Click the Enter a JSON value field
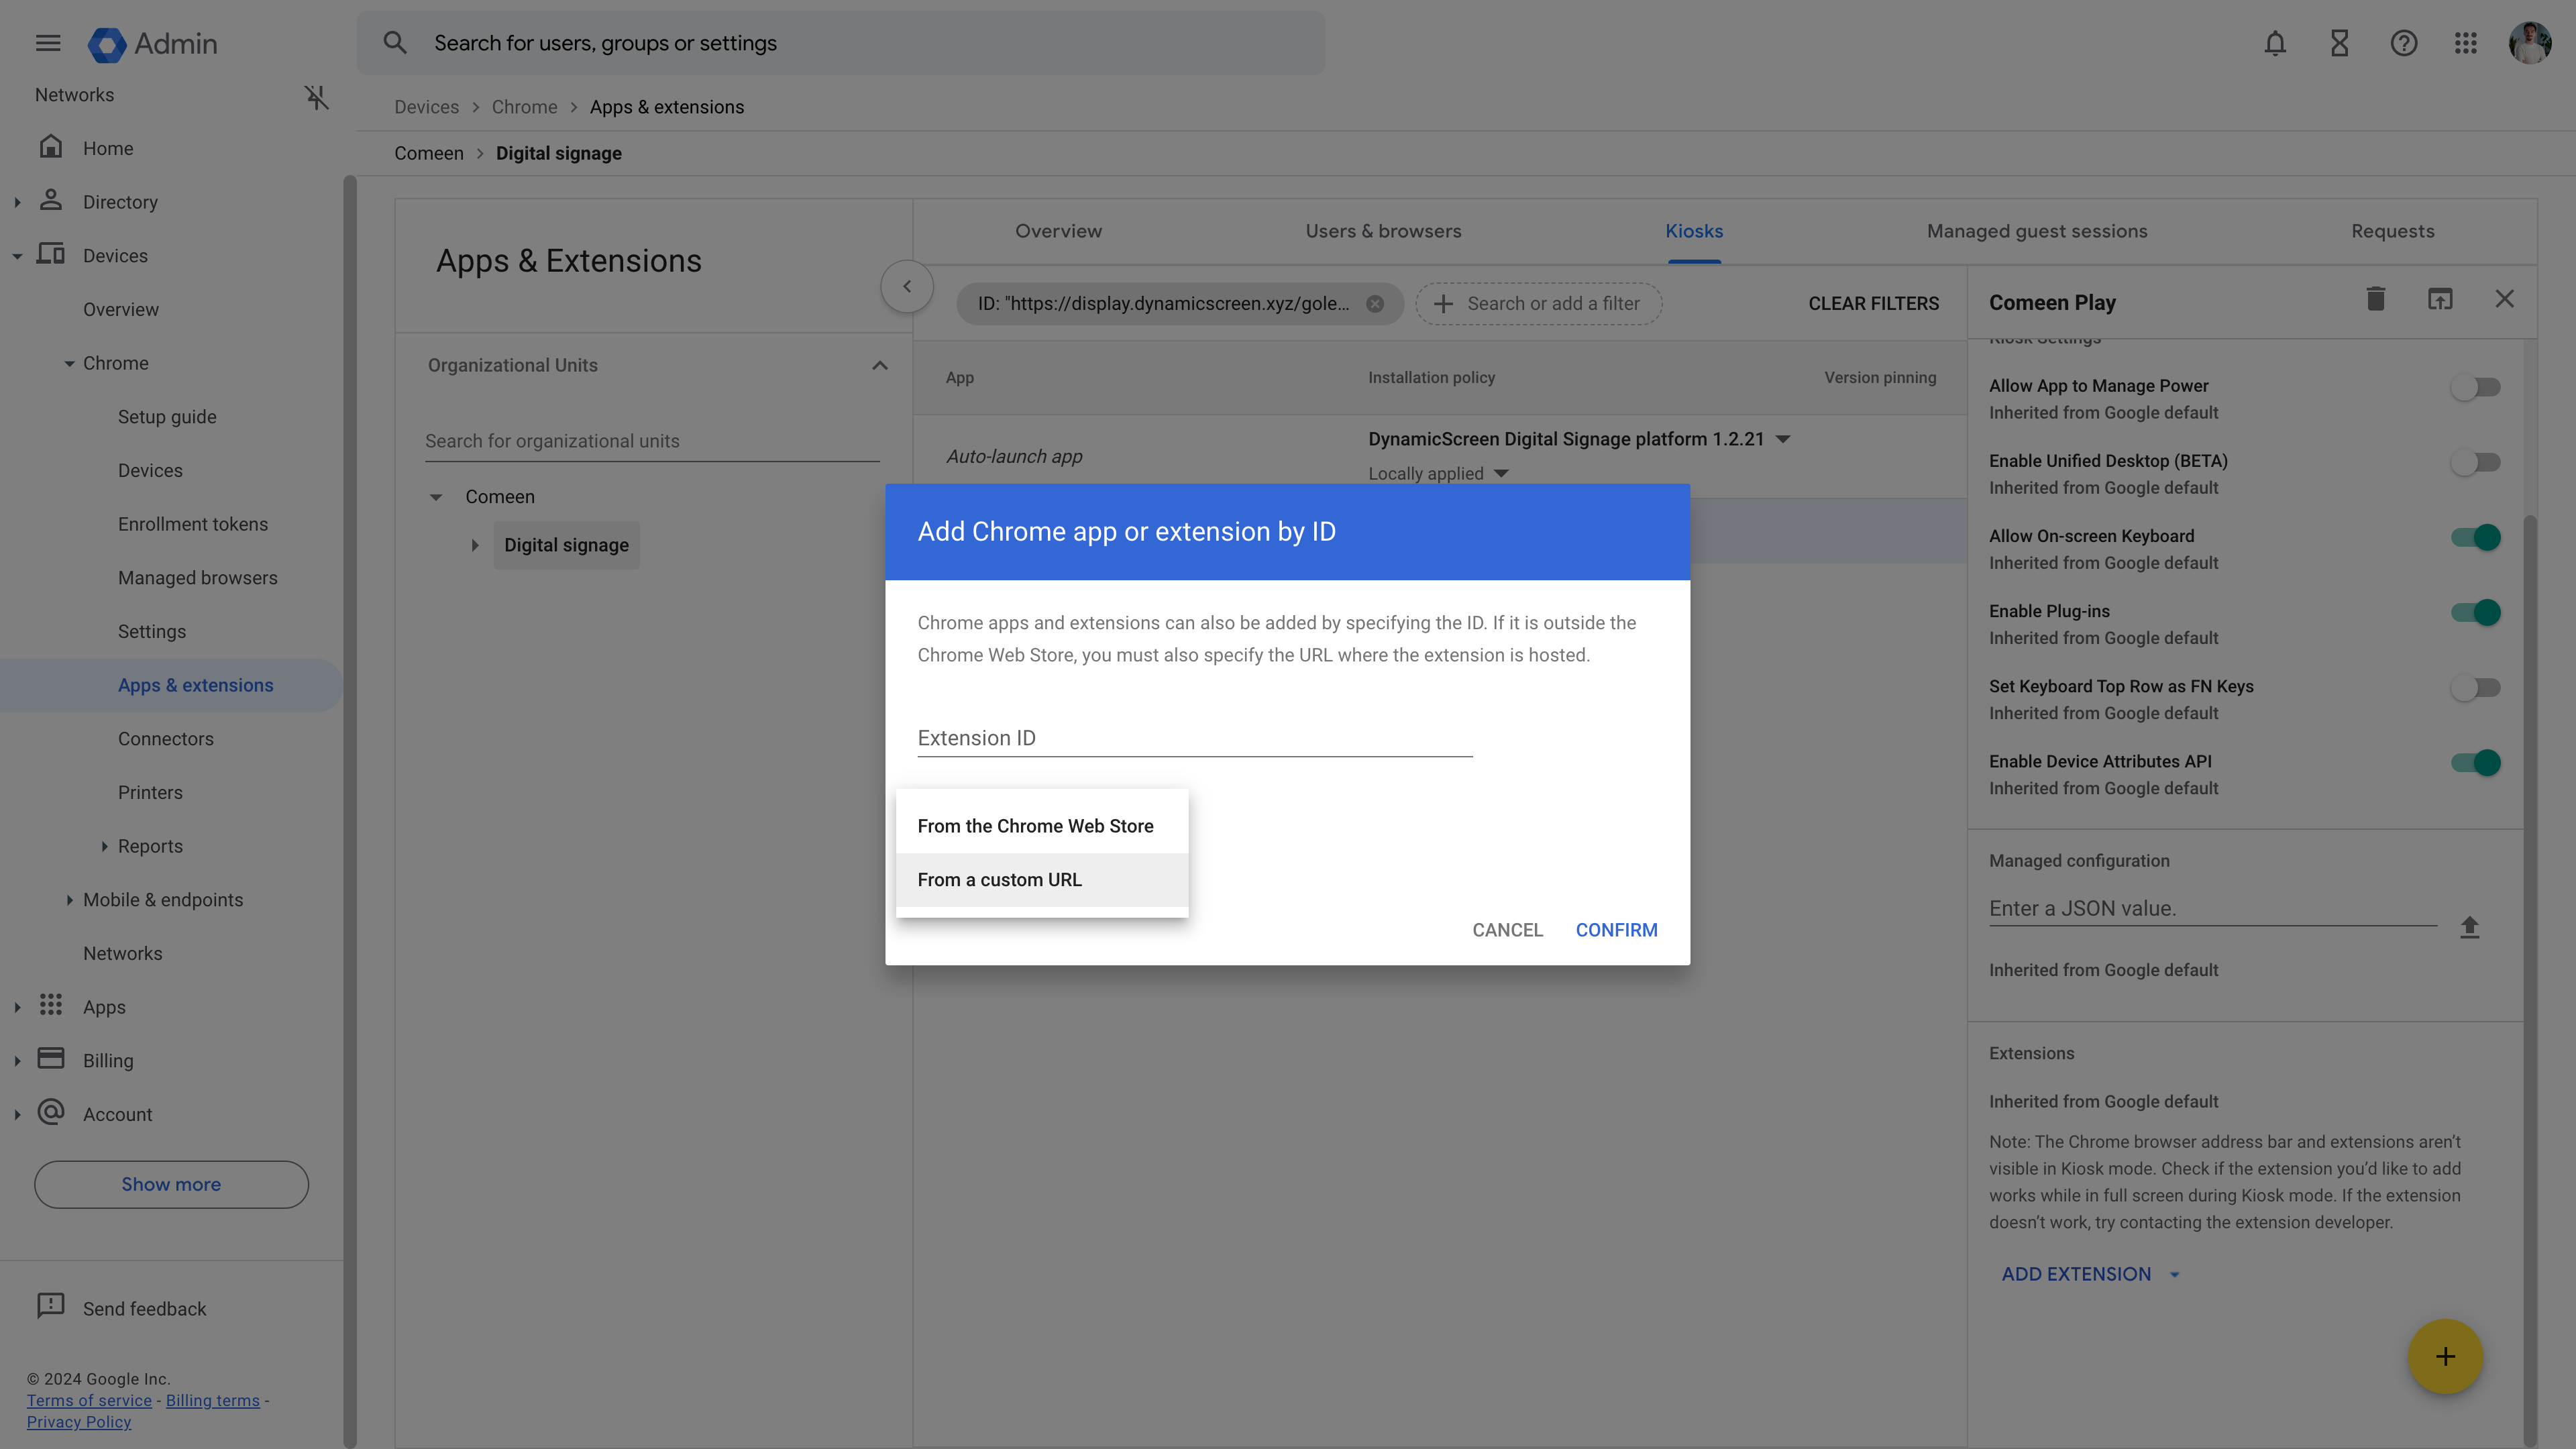The height and width of the screenshot is (1449, 2576). [2212, 908]
